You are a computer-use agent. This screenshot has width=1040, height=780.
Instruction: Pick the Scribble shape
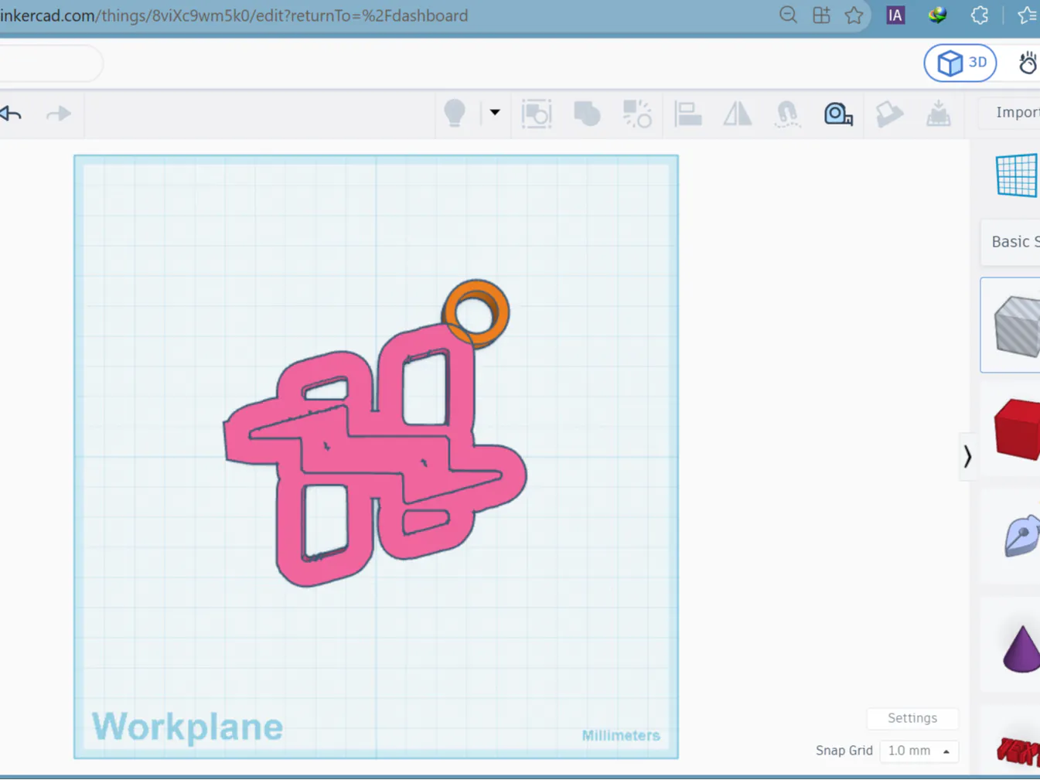tap(1021, 536)
